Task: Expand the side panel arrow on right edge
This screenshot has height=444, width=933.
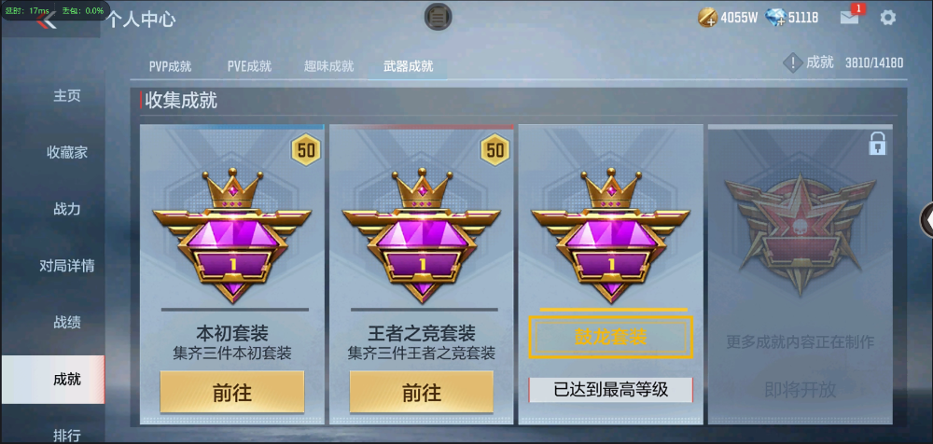Action: tap(927, 220)
